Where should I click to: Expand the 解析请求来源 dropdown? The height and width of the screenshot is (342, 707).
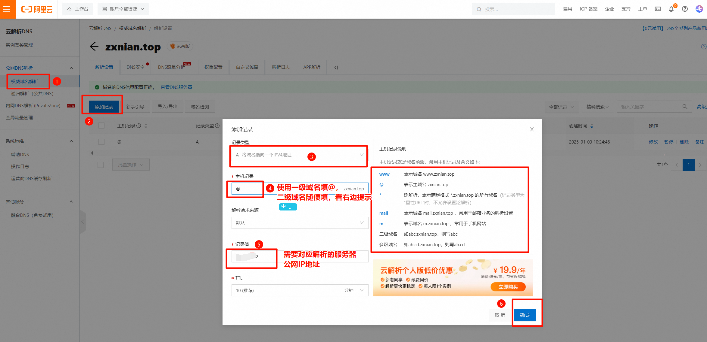(x=299, y=223)
